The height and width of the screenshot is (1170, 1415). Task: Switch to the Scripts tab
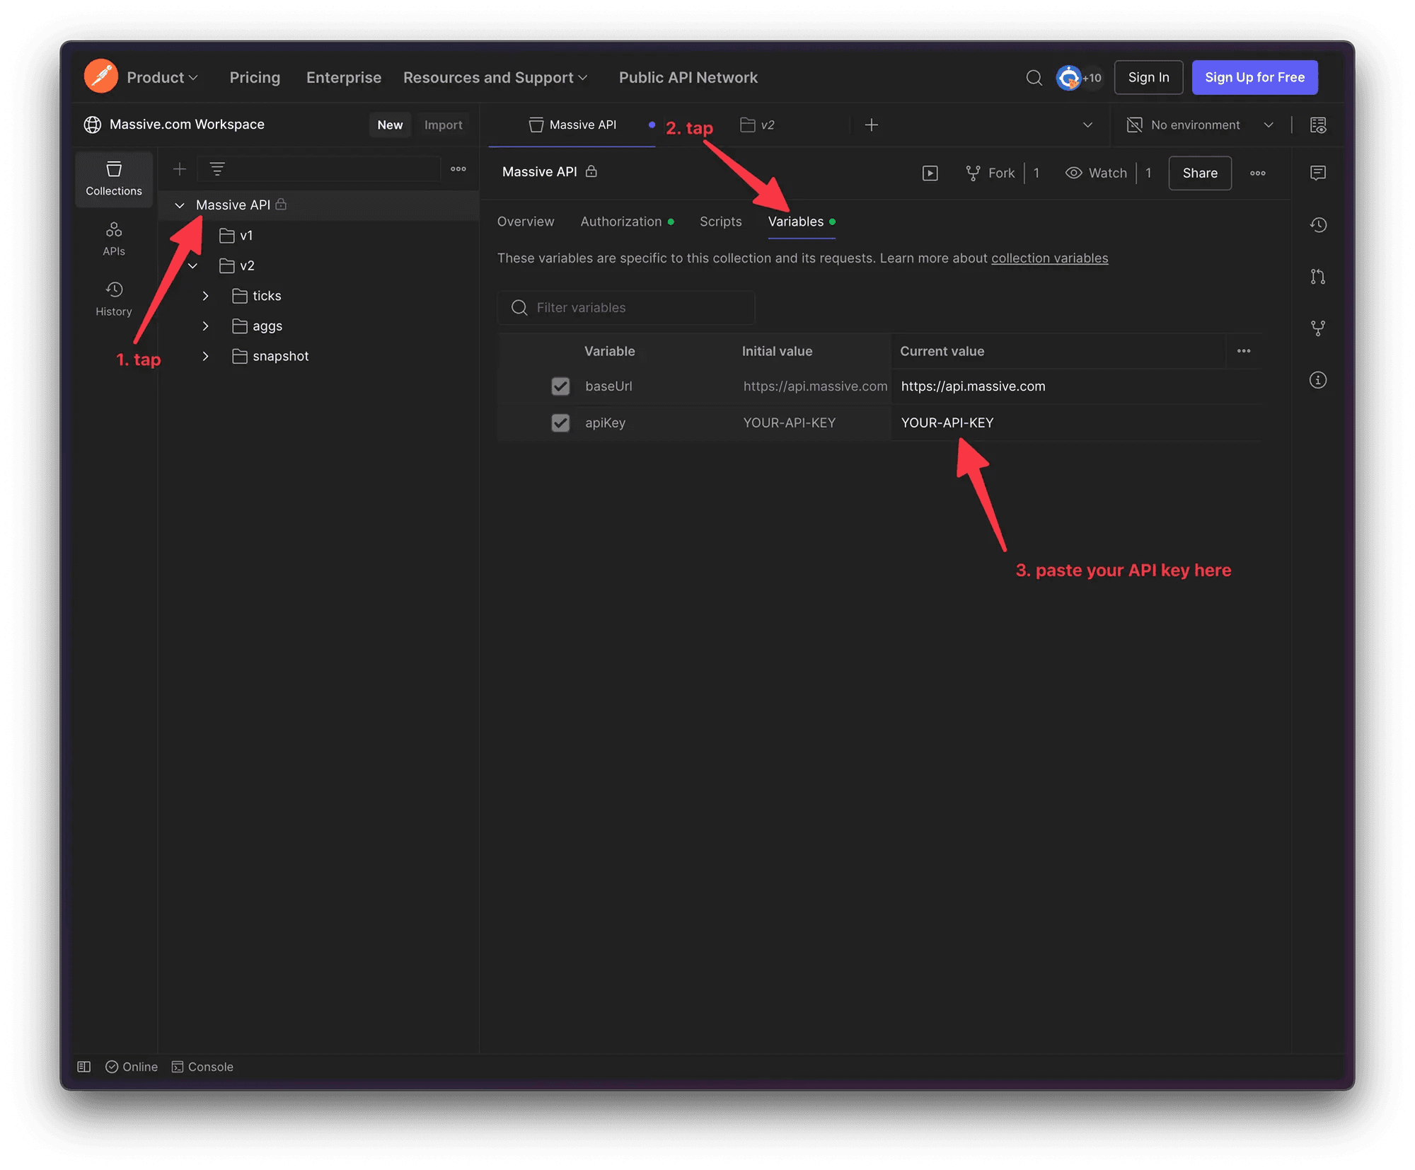[720, 222]
